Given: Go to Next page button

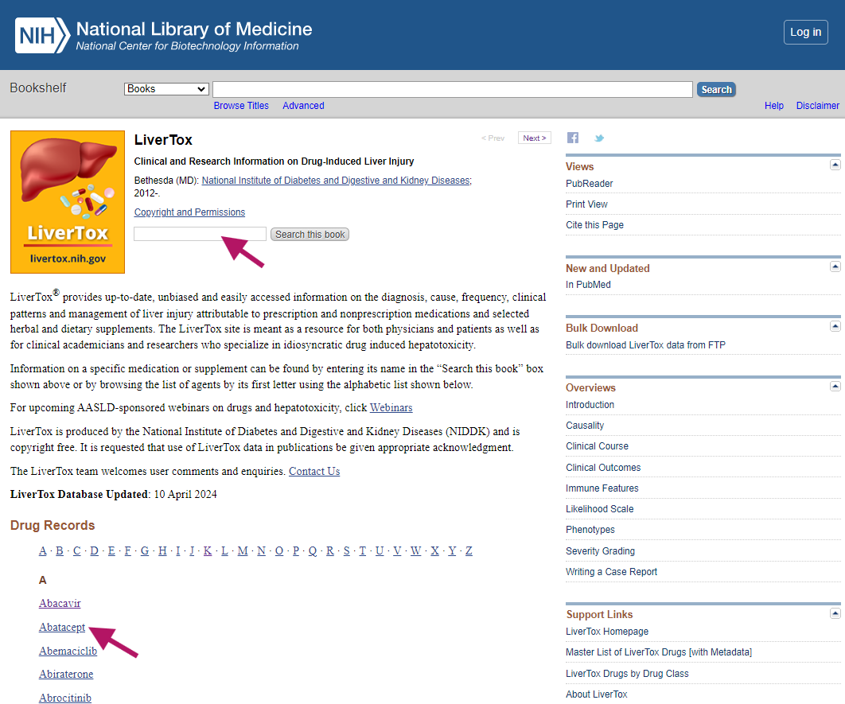Looking at the screenshot, I should 534,138.
